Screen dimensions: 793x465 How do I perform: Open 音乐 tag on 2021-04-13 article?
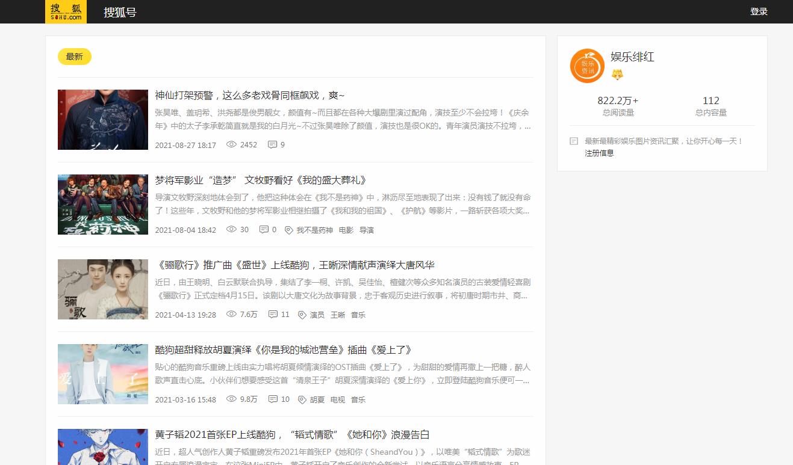coord(358,315)
